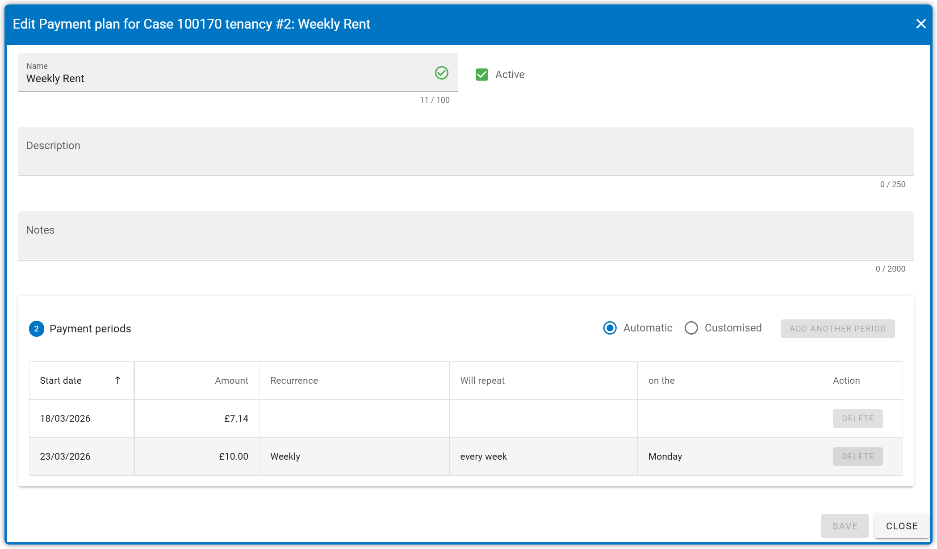Close dialog with the X icon

coord(920,24)
